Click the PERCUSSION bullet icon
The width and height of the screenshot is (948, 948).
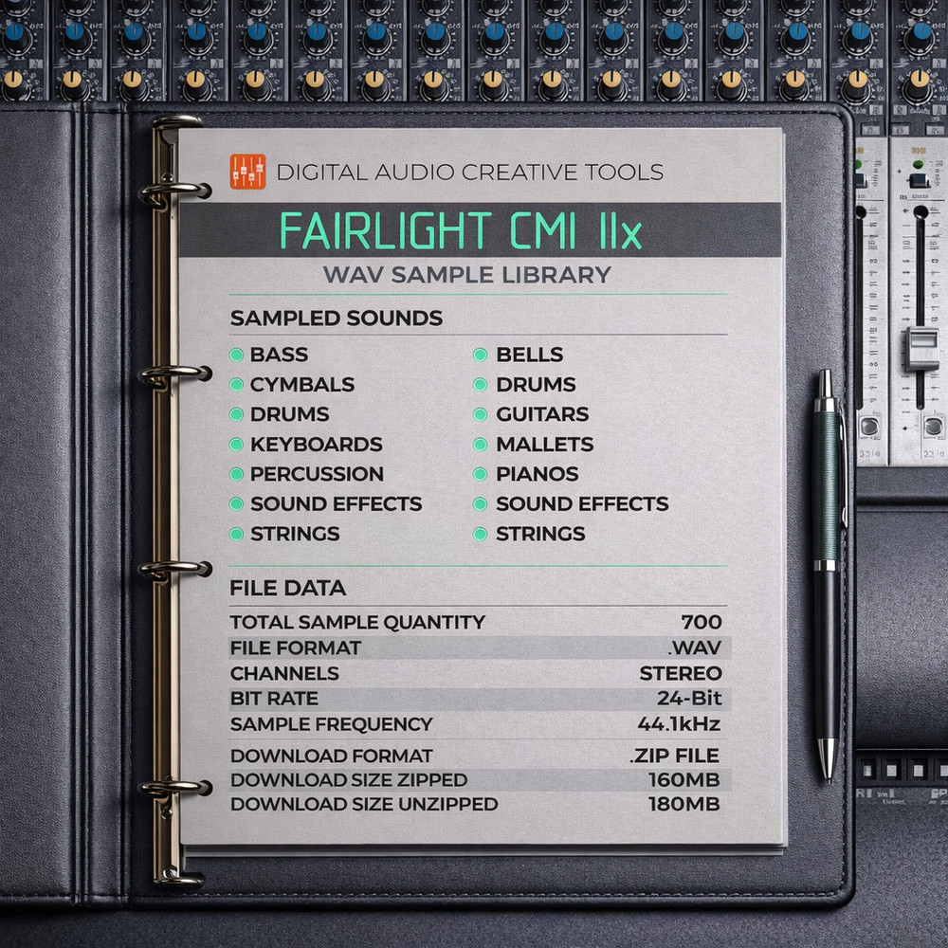236,474
